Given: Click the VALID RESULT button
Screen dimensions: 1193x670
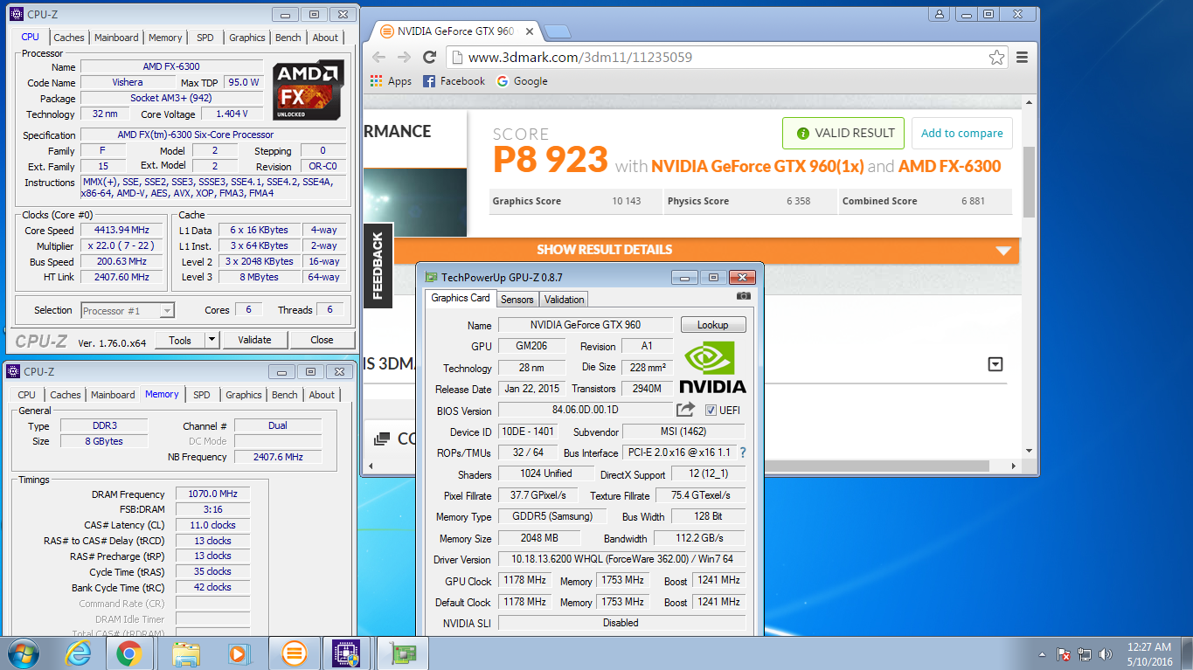Looking at the screenshot, I should (x=843, y=134).
